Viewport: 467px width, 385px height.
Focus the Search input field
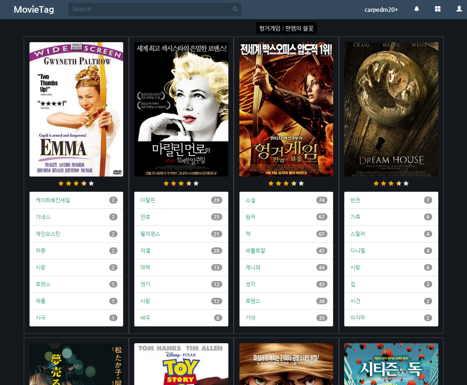coord(155,9)
